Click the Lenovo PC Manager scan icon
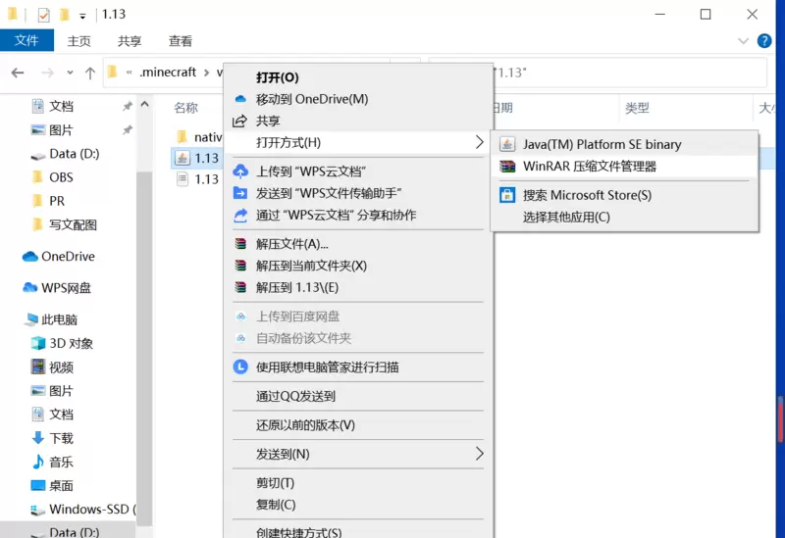The height and width of the screenshot is (538, 785). coord(240,367)
